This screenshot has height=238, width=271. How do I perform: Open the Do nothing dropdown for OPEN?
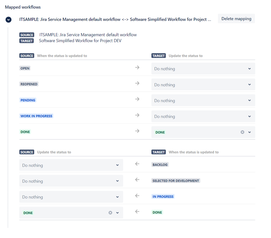[203, 68]
